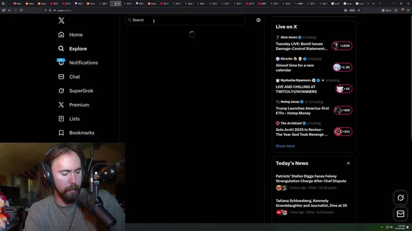
Task: Show hidden tray icons chevron
Action: (382, 227)
